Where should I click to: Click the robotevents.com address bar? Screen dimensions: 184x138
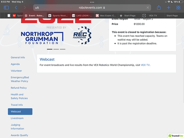92,8
